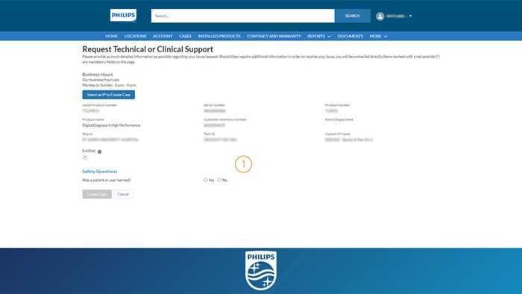Viewport: 522px width, 294px height.
Task: Go to the Installed Products tab
Action: coord(219,36)
